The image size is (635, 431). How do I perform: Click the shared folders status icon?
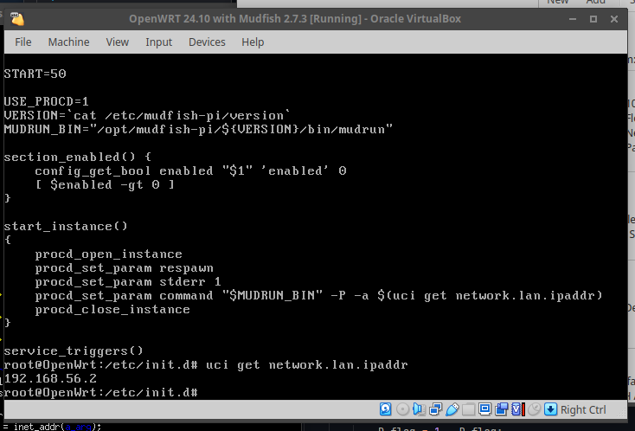pos(468,409)
